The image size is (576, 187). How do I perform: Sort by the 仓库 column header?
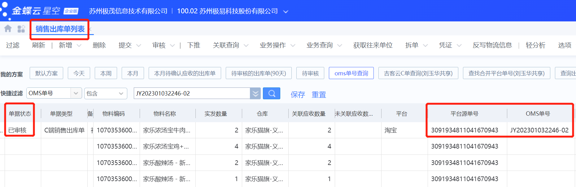262,114
